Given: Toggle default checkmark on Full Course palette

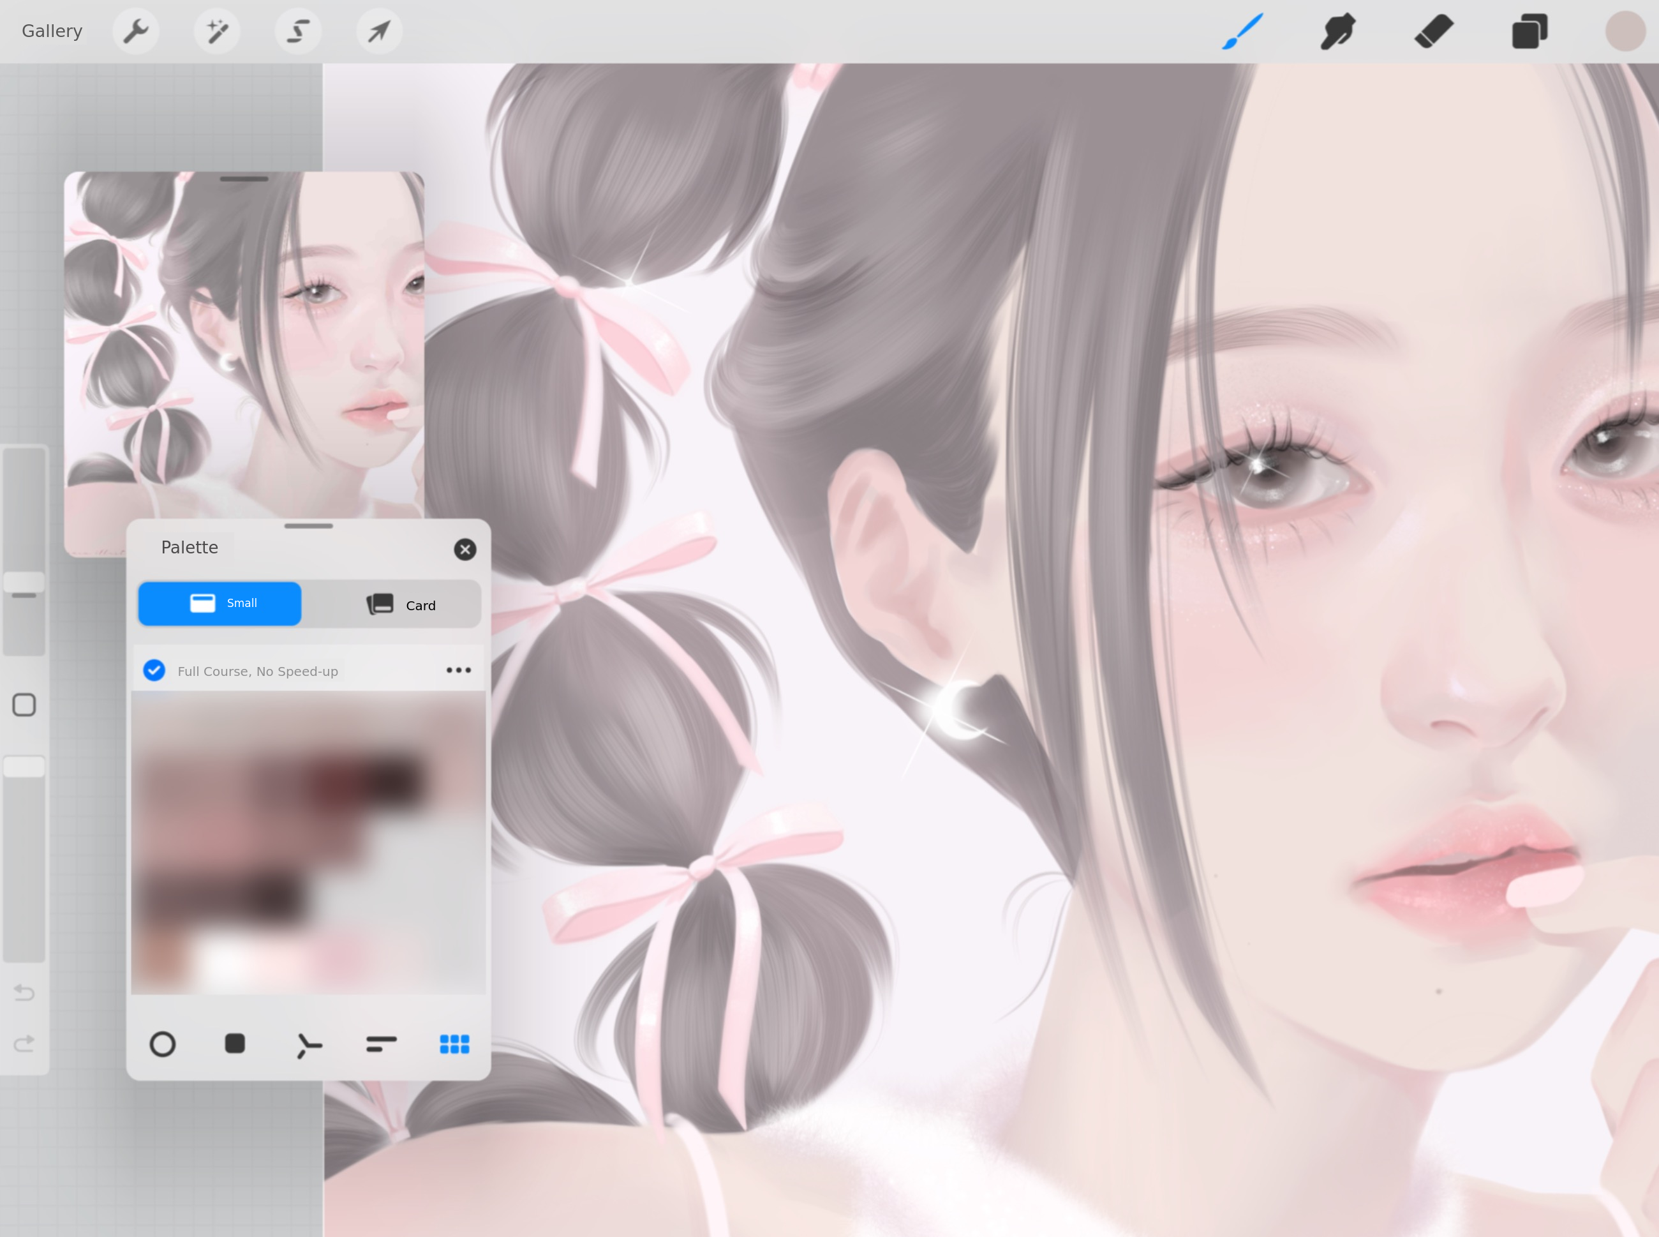Looking at the screenshot, I should (x=154, y=670).
